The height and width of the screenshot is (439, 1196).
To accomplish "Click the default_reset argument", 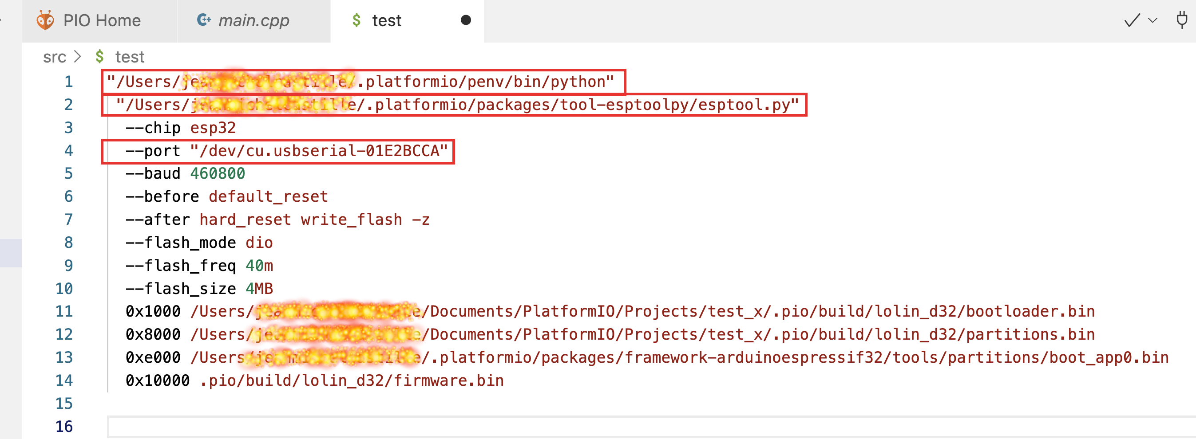I will tap(268, 196).
